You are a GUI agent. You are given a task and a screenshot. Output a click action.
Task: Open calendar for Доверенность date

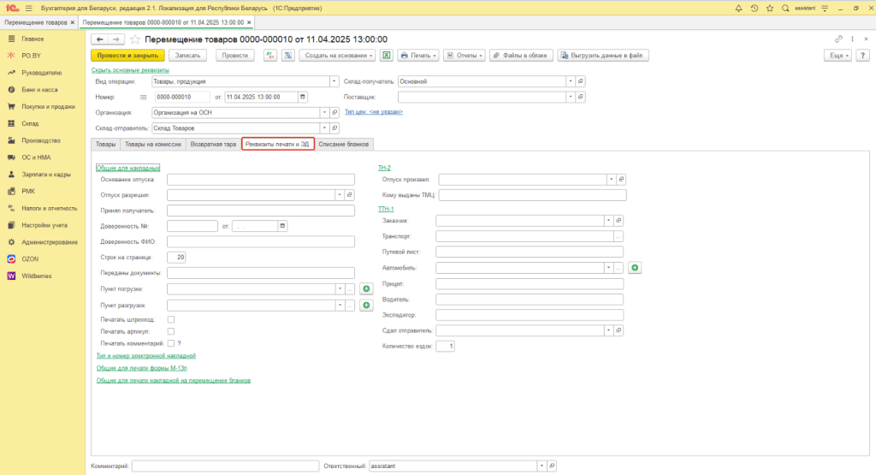tap(282, 226)
